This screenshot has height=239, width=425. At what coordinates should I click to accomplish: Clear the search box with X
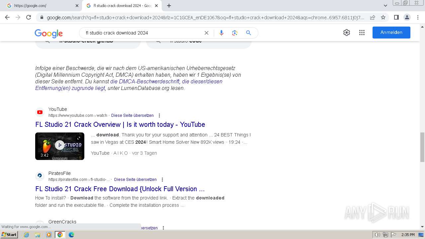206,33
